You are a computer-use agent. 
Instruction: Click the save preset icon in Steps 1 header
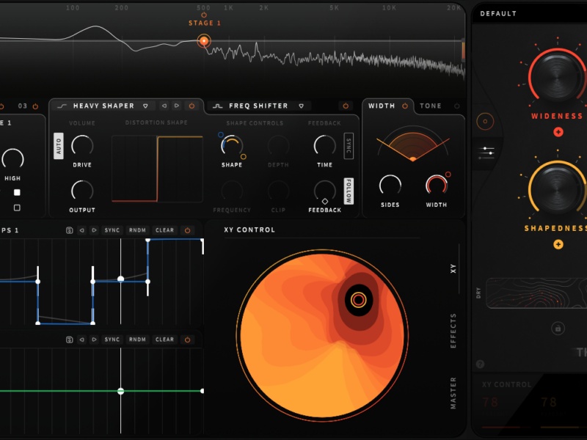(x=69, y=230)
